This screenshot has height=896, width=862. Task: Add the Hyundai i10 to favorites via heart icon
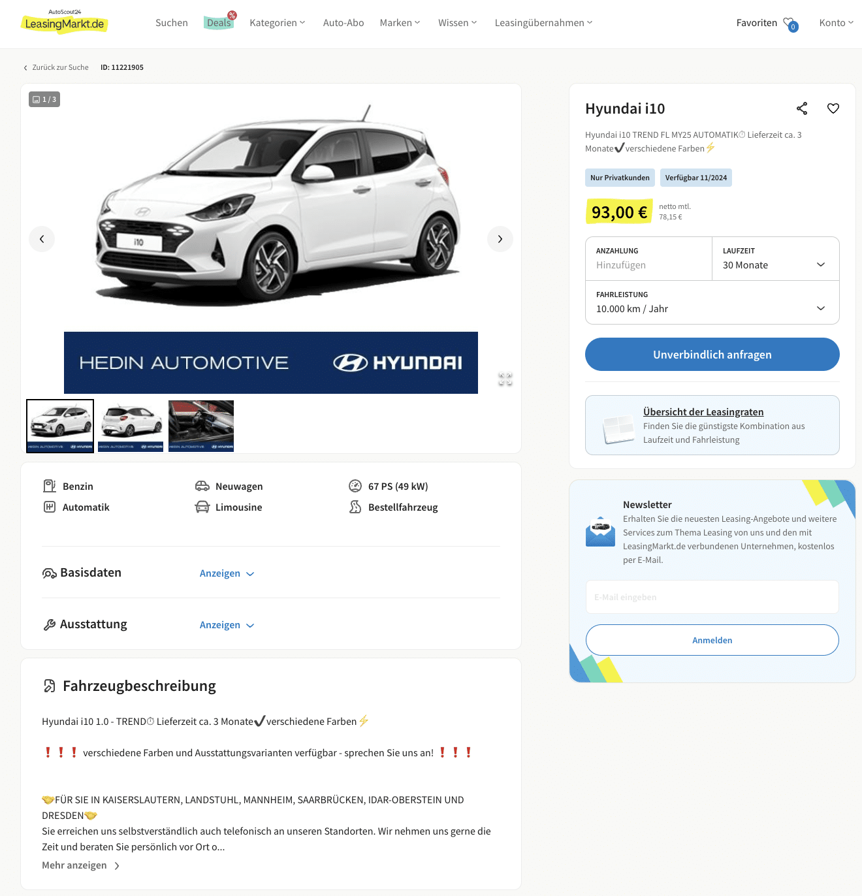tap(833, 108)
